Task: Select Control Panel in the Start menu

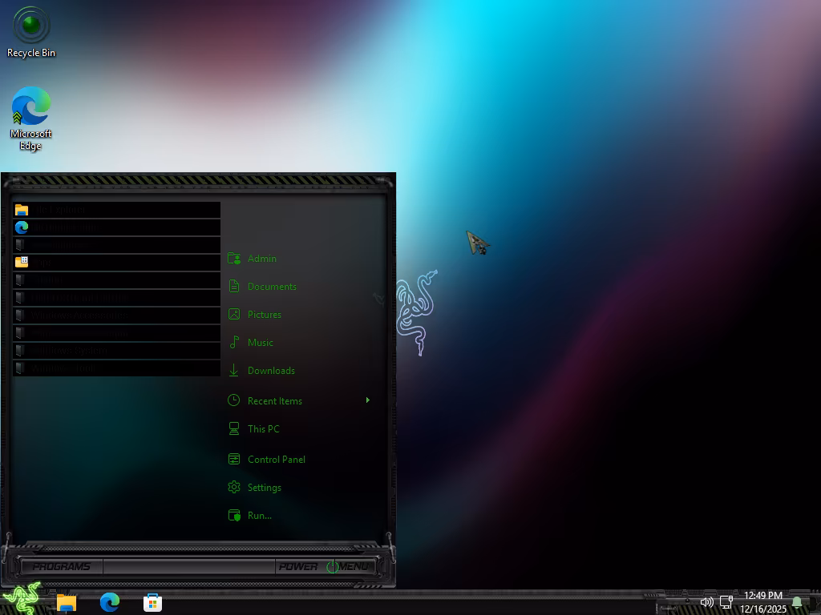Action: [276, 460]
